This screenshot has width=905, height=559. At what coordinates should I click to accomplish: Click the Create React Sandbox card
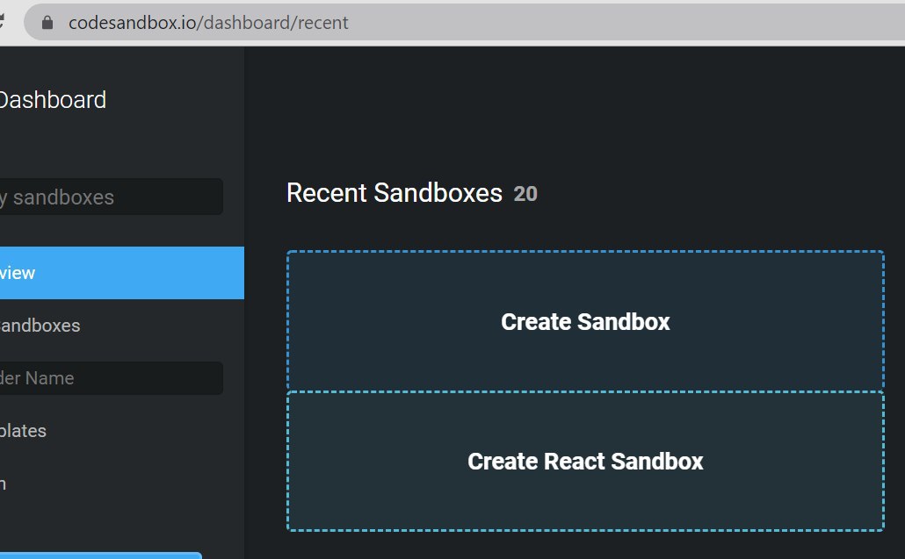tap(585, 461)
